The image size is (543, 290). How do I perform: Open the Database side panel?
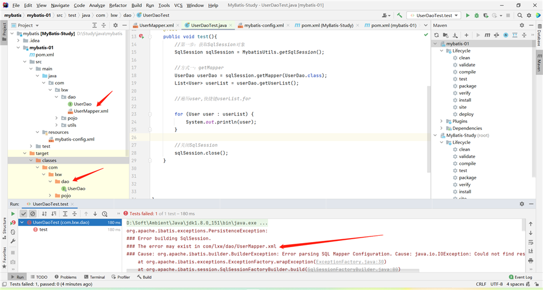tap(539, 34)
